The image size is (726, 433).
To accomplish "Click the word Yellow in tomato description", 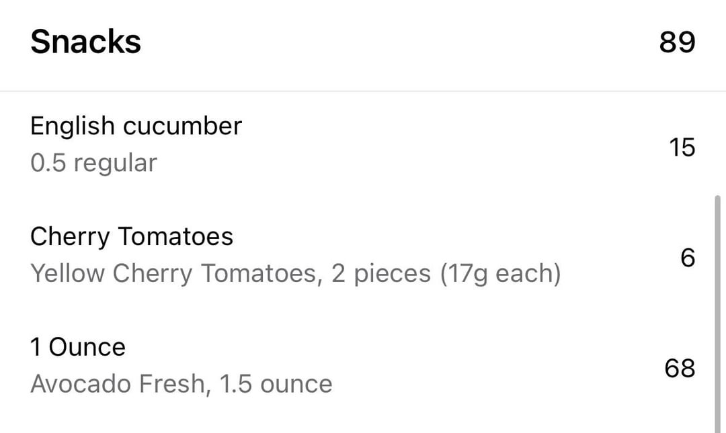I will click(68, 273).
